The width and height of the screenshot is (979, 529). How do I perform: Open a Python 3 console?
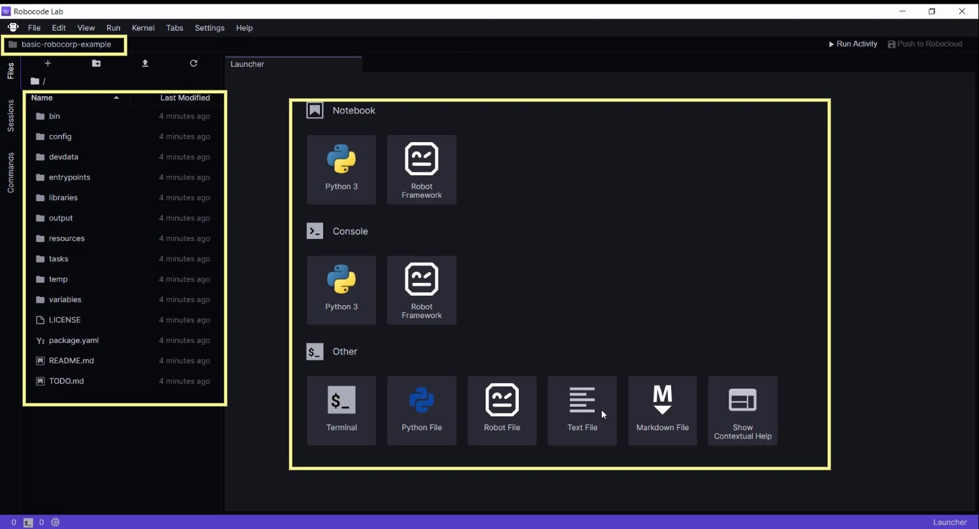(x=342, y=290)
